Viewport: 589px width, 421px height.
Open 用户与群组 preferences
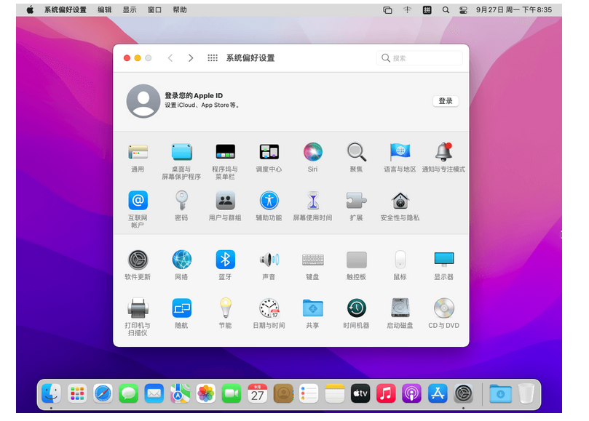(x=226, y=201)
